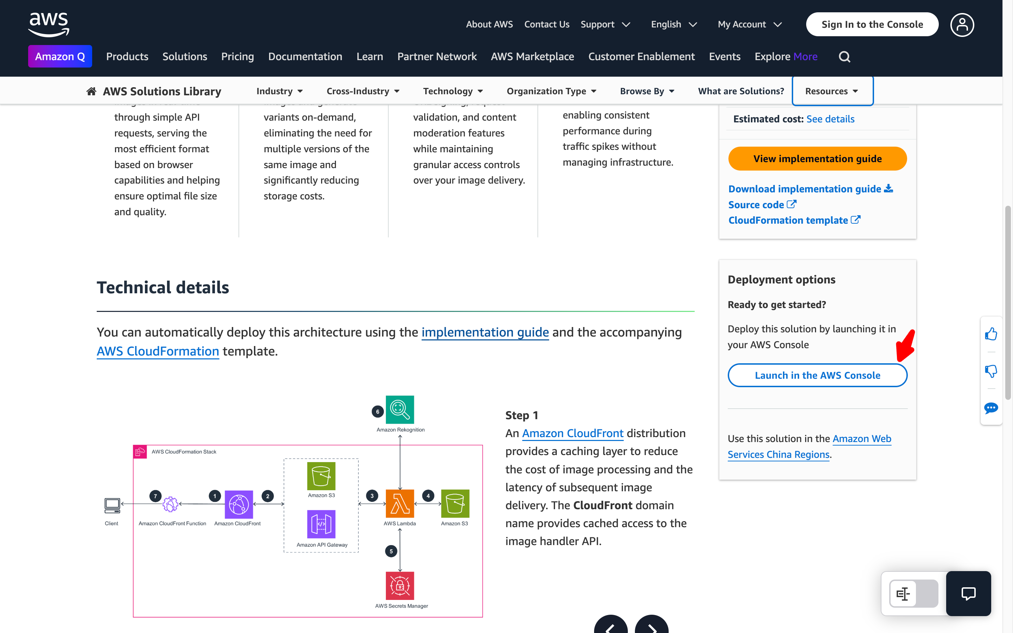
Task: Open the search magnifier icon
Action: coord(844,57)
